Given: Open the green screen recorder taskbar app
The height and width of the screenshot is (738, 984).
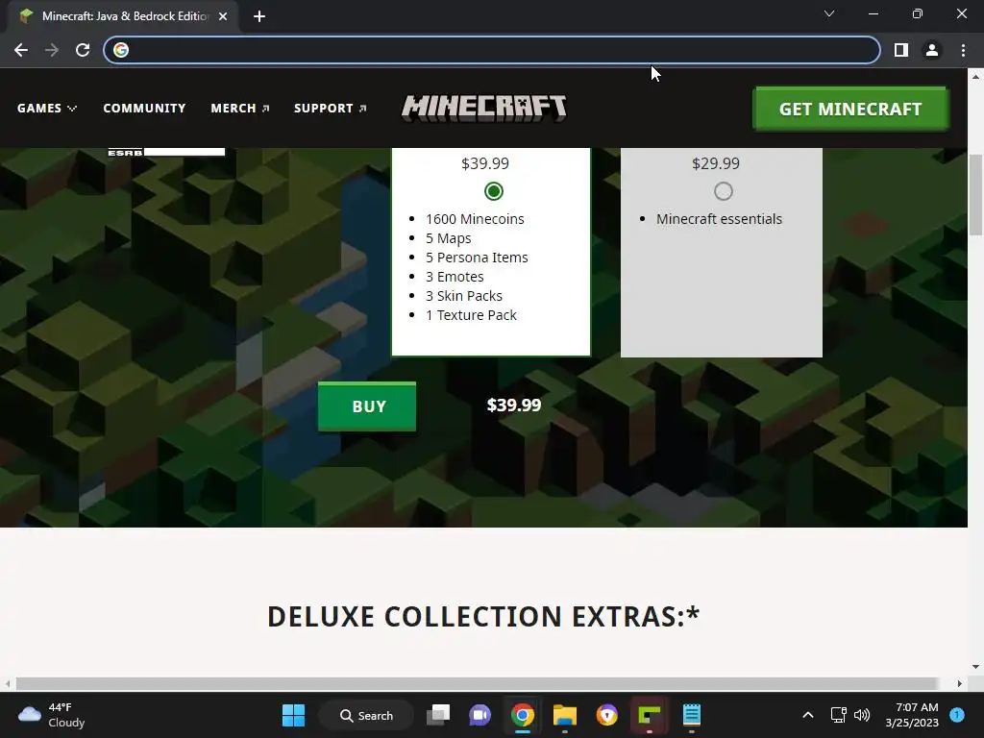Looking at the screenshot, I should click(649, 715).
